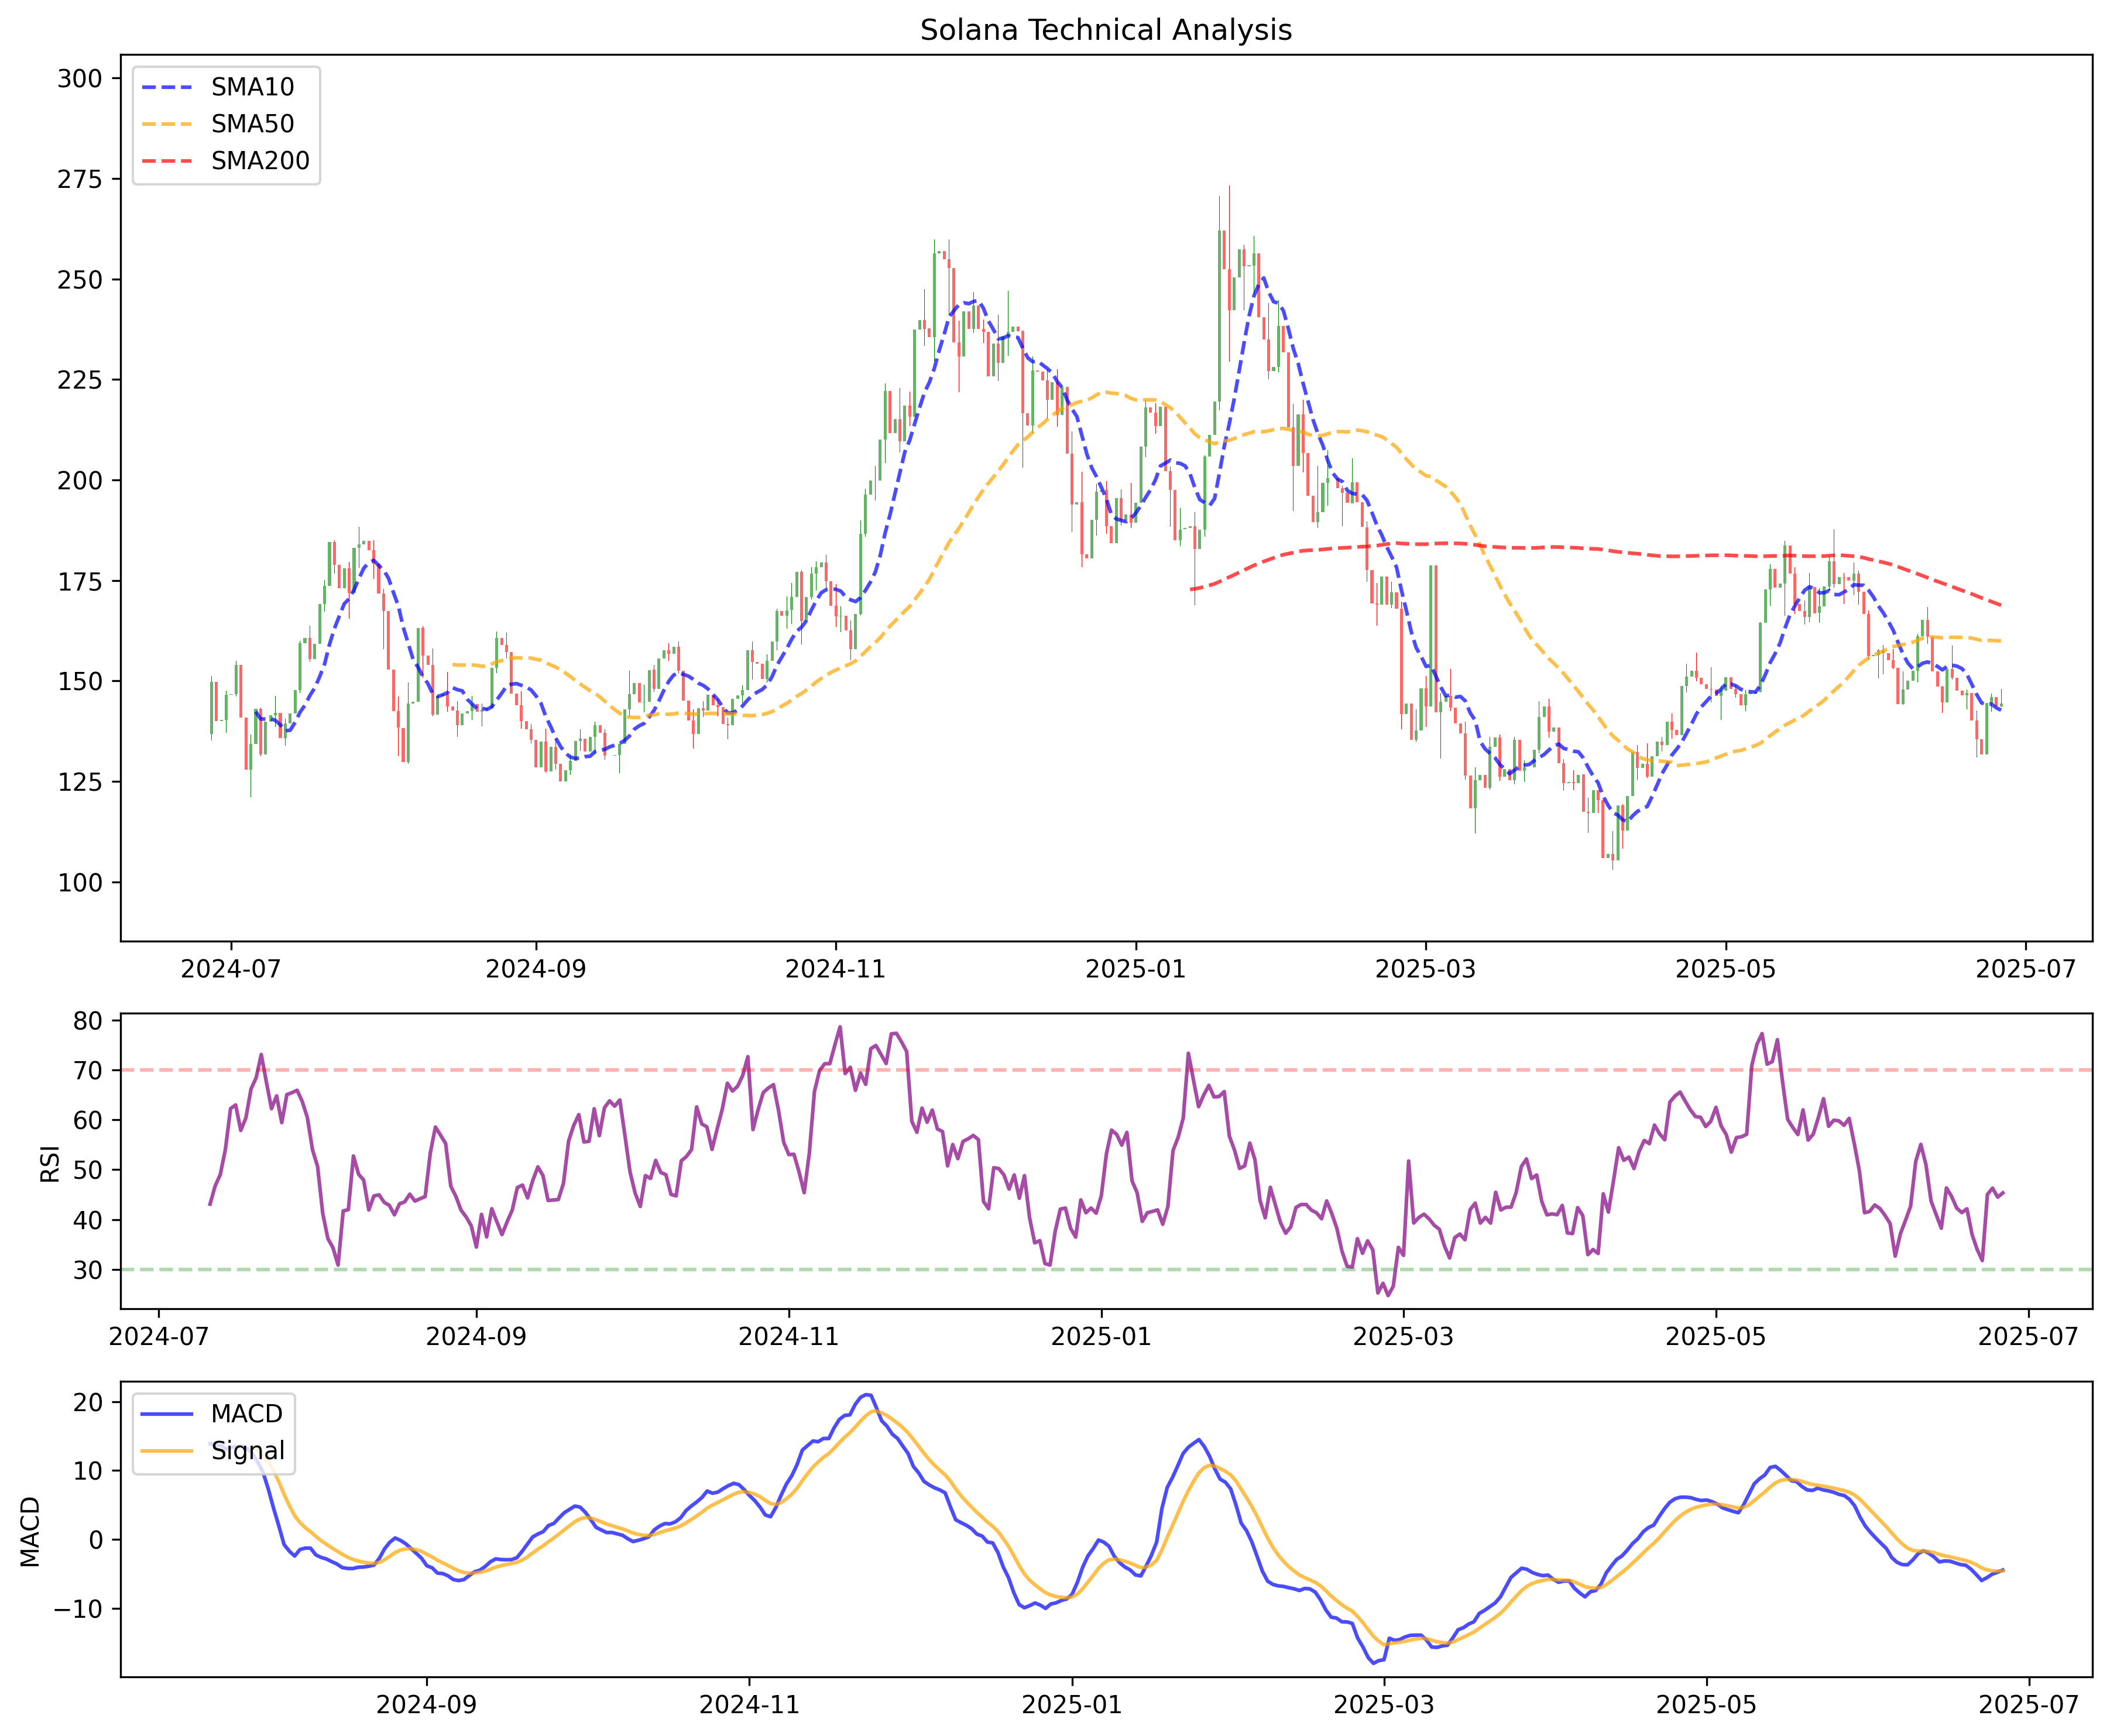Click the Solana Technical Analysis title
2110x1736 pixels.
[1105, 30]
